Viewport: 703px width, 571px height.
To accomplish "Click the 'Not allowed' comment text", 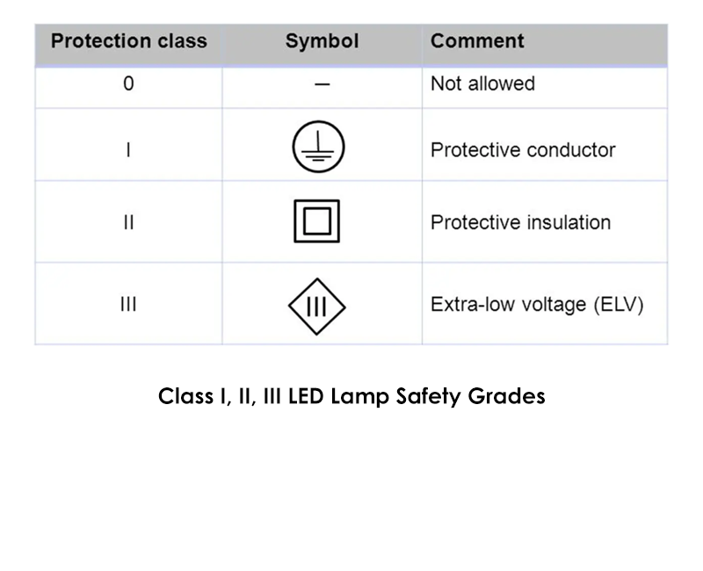I will 482,84.
